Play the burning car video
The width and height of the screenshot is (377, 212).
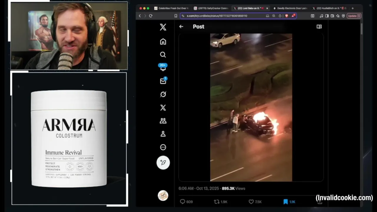point(251,107)
